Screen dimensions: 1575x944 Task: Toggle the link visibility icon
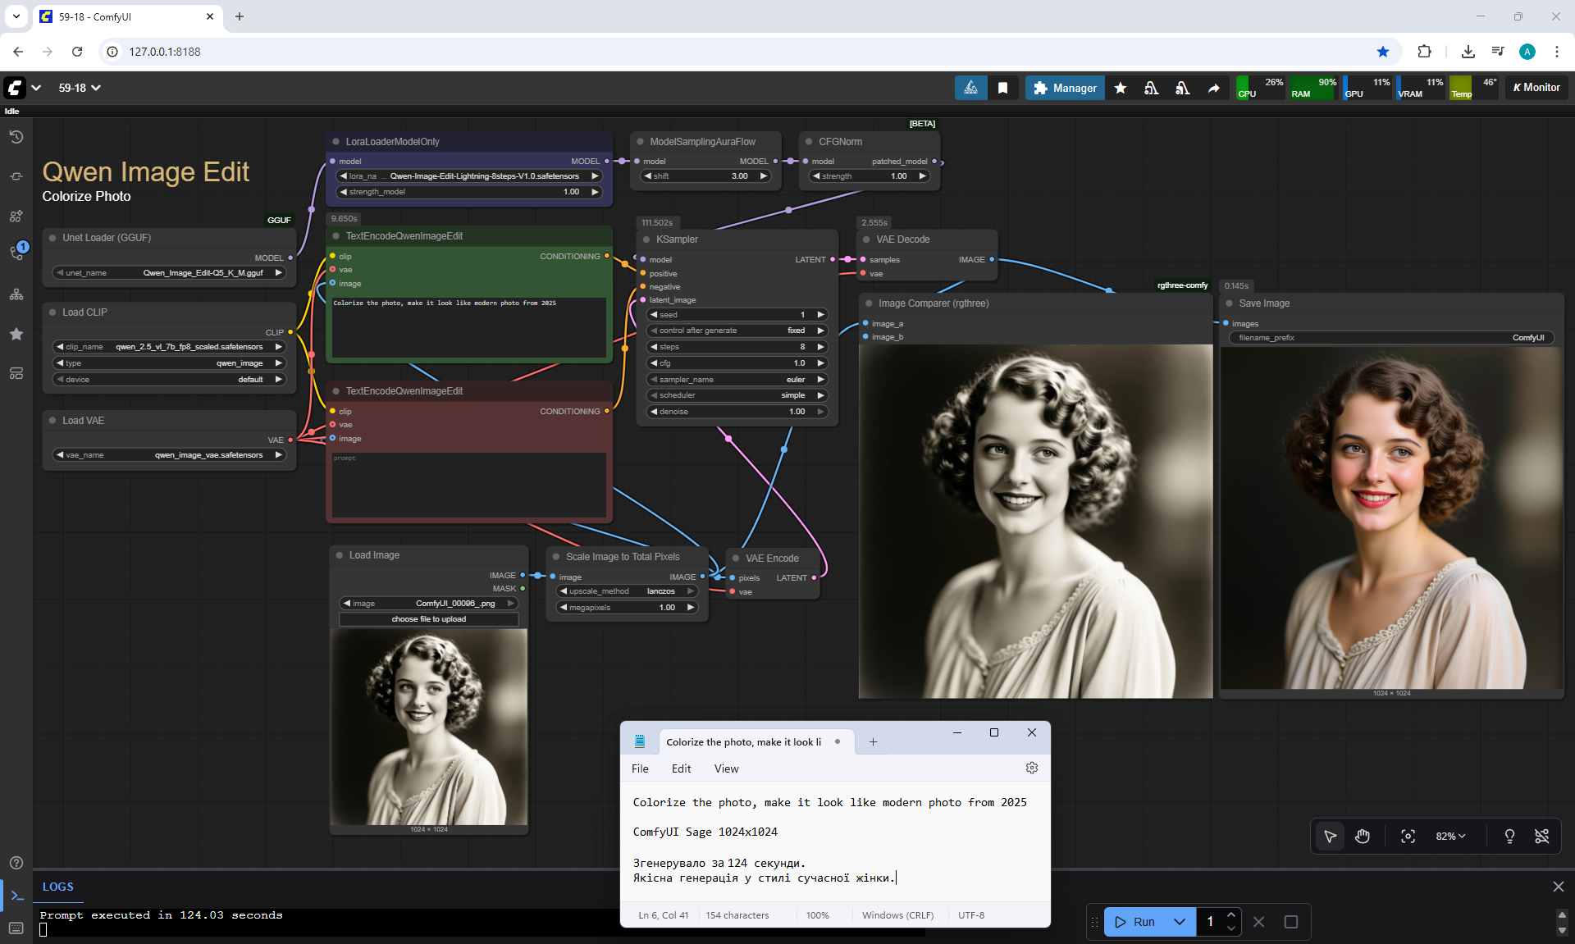(1542, 836)
